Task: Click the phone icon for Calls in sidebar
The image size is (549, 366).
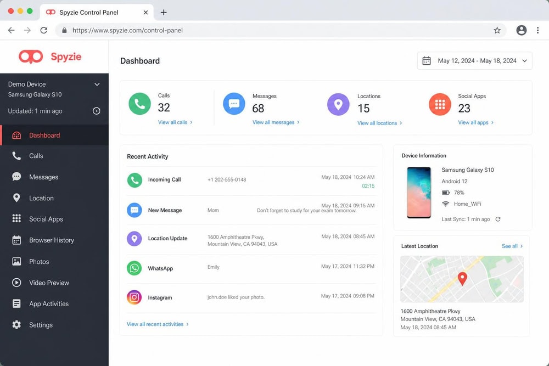Action: (16, 156)
